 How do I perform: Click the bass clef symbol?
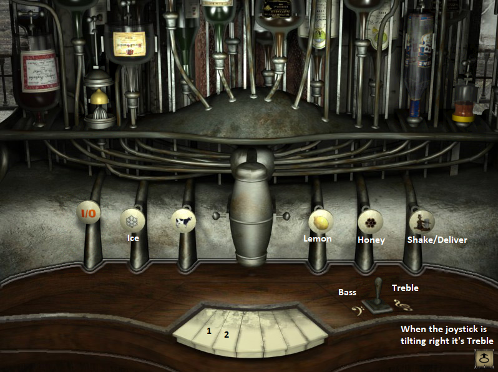[359, 310]
